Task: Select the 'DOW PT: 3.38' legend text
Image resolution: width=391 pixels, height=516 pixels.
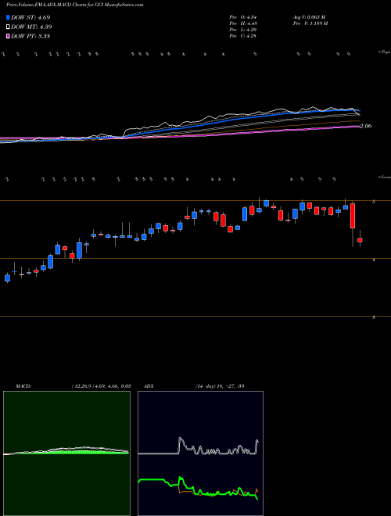Action: 30,36
